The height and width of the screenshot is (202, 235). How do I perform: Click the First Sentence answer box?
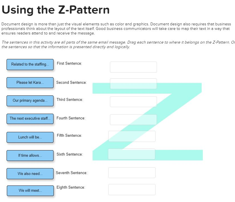pos(133,67)
